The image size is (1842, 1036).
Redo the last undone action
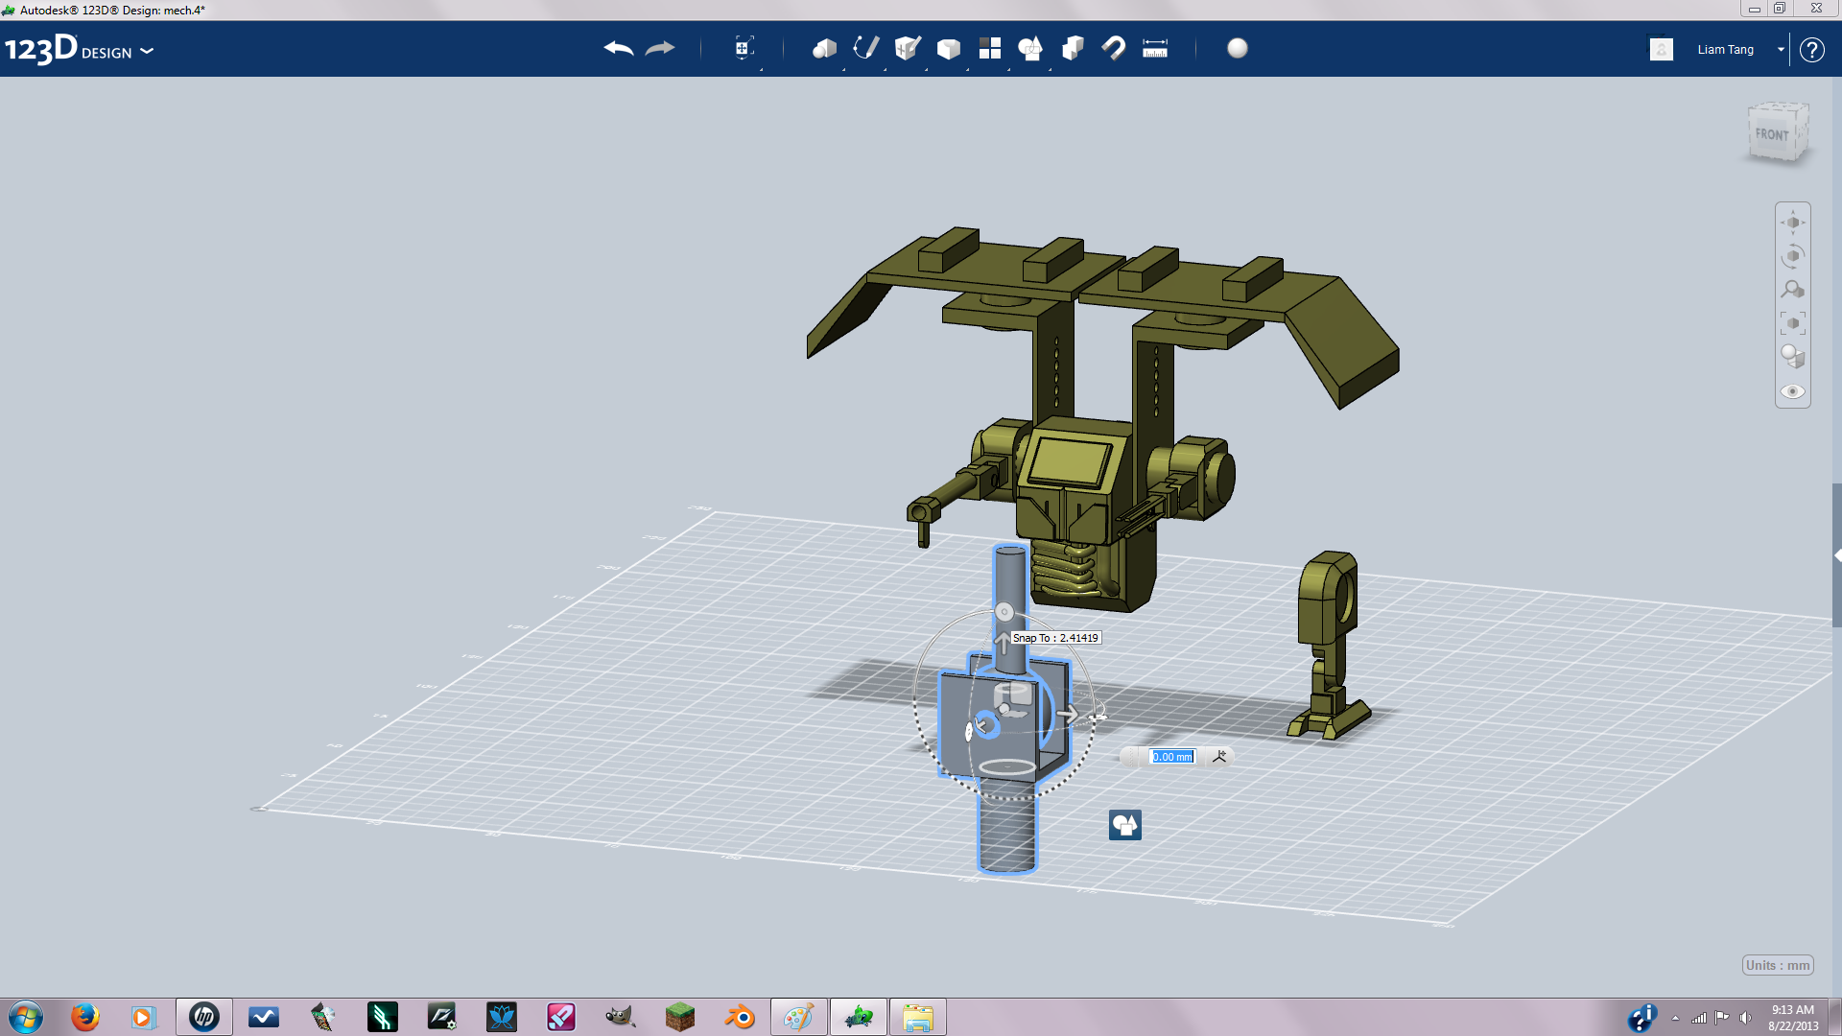coord(660,48)
